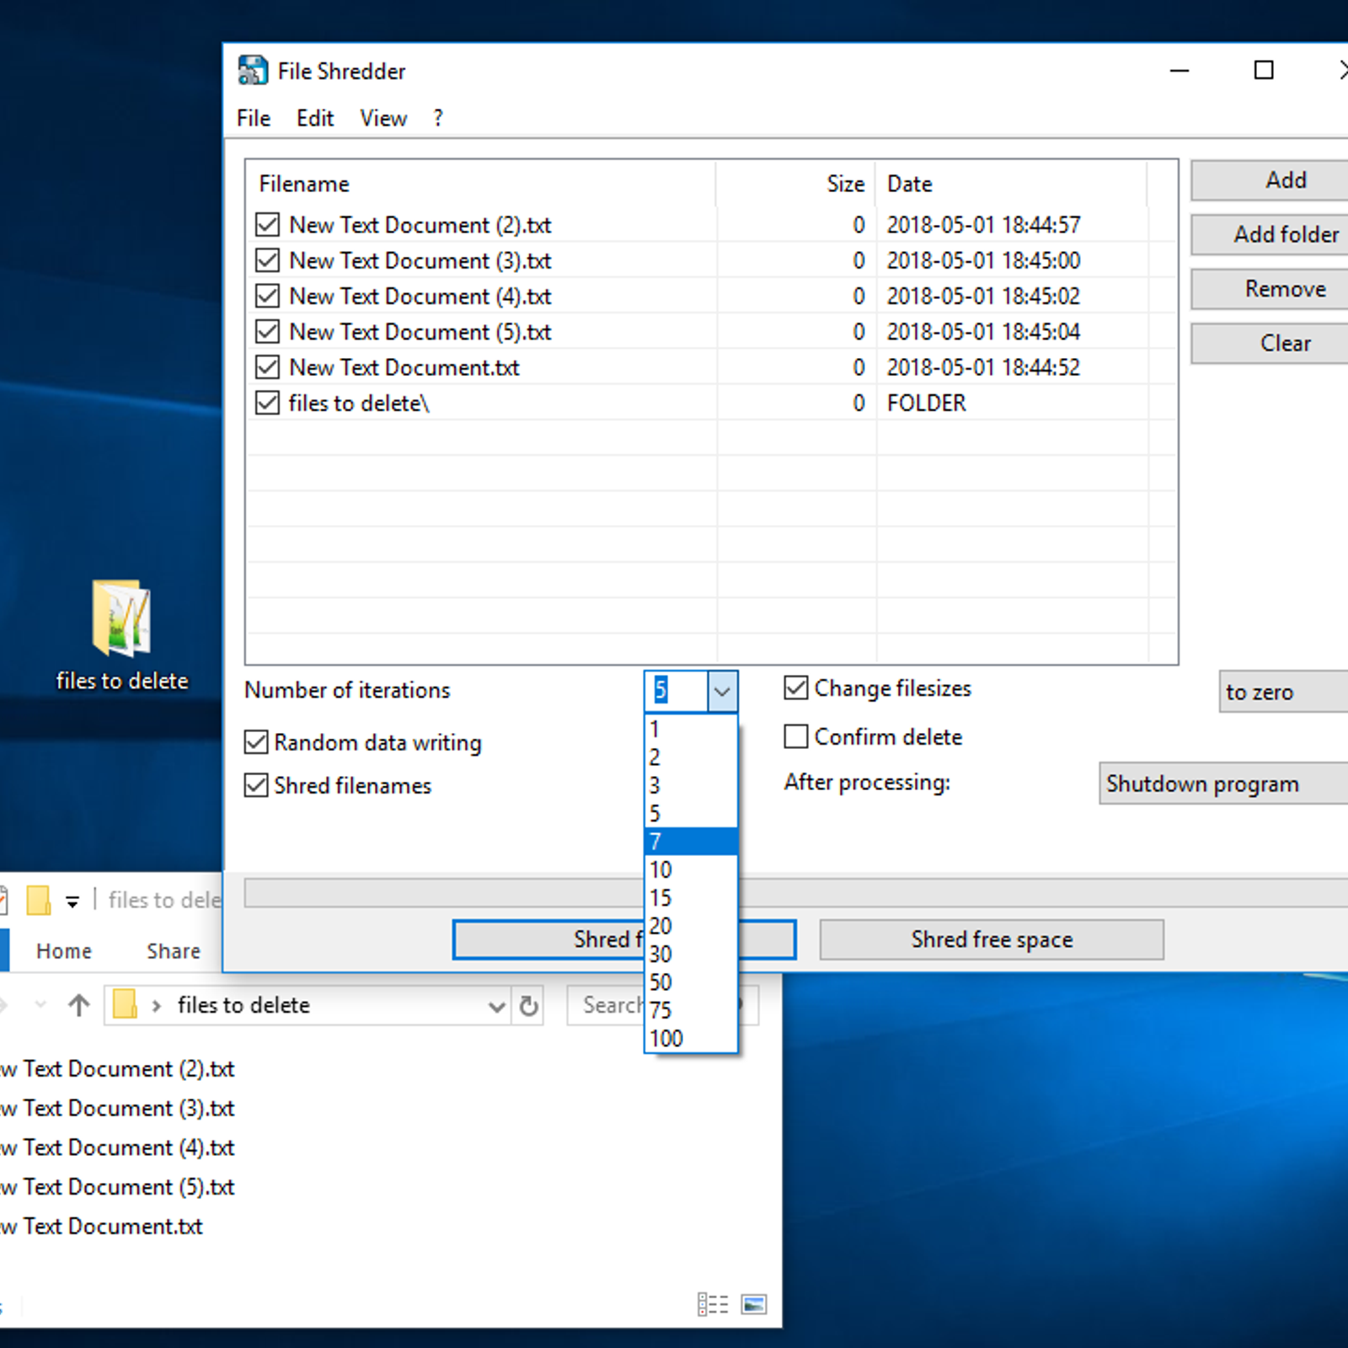1348x1348 pixels.
Task: Disable Shred filenames option
Action: (x=256, y=785)
